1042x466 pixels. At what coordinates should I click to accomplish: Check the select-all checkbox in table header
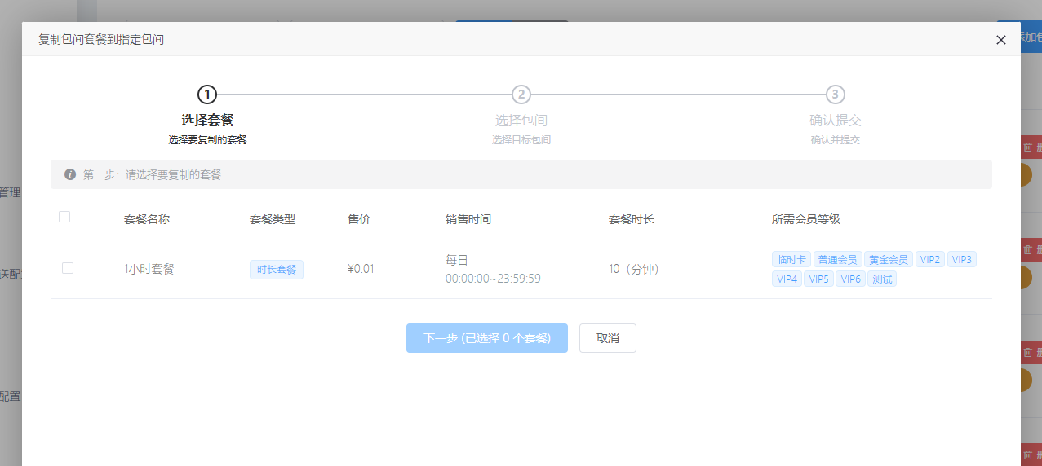[x=64, y=217]
